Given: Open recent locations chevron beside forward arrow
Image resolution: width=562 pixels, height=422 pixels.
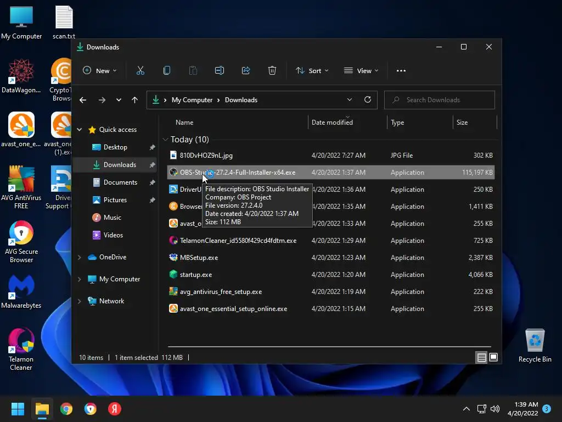Looking at the screenshot, I should [119, 100].
